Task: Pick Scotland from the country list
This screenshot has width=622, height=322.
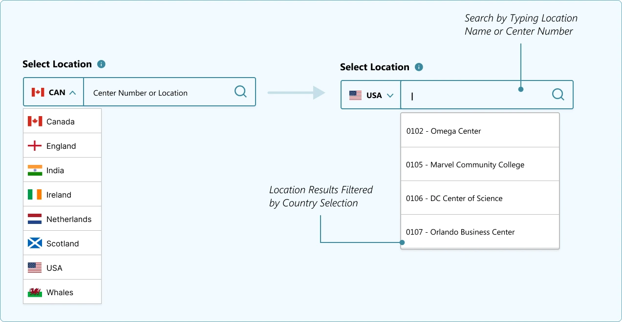Action: [x=62, y=243]
